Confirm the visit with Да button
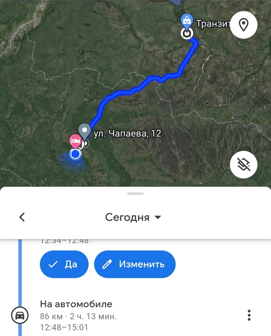Screen dimensions: 271x336 pos(64,264)
